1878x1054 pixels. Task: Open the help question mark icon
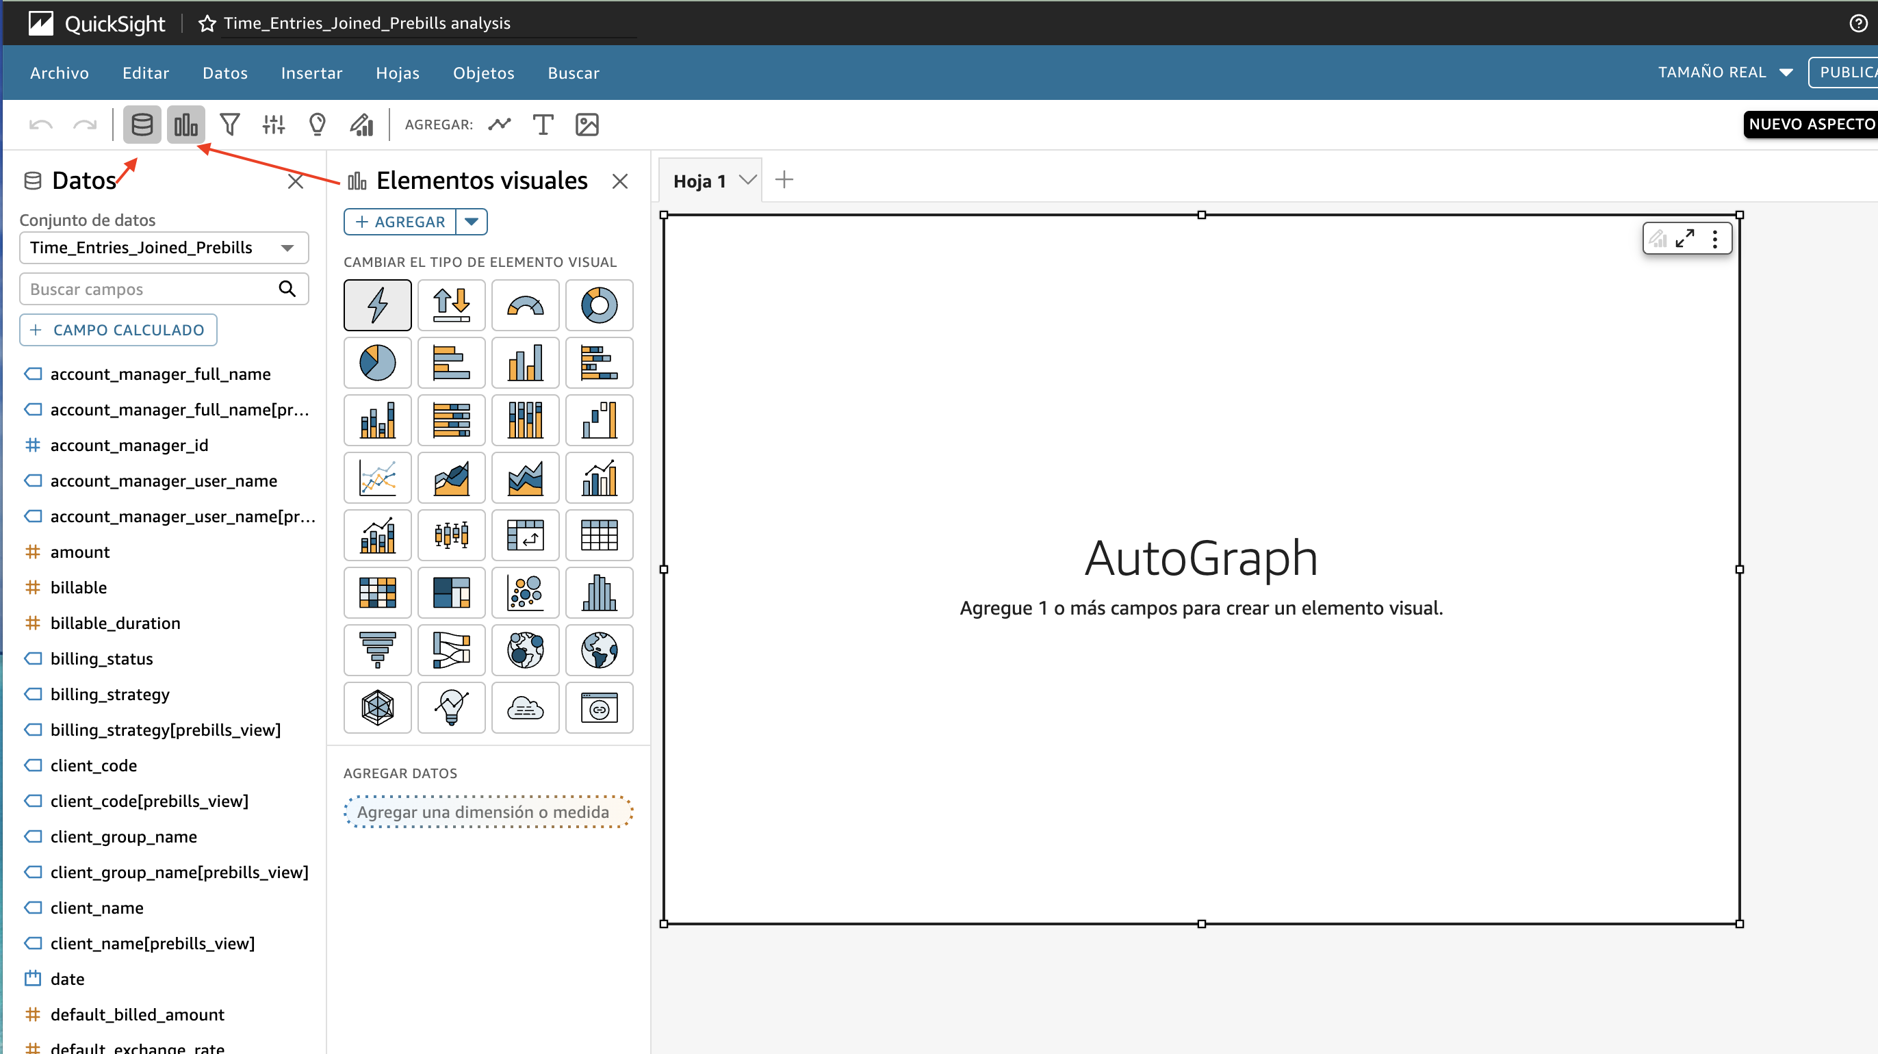click(x=1858, y=23)
